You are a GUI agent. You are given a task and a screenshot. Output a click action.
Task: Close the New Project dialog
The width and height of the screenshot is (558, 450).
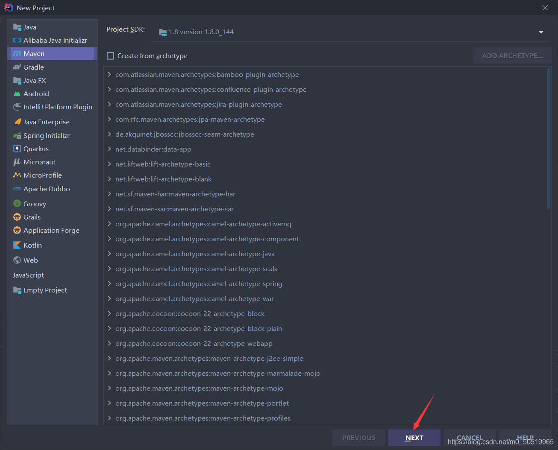pyautogui.click(x=545, y=8)
